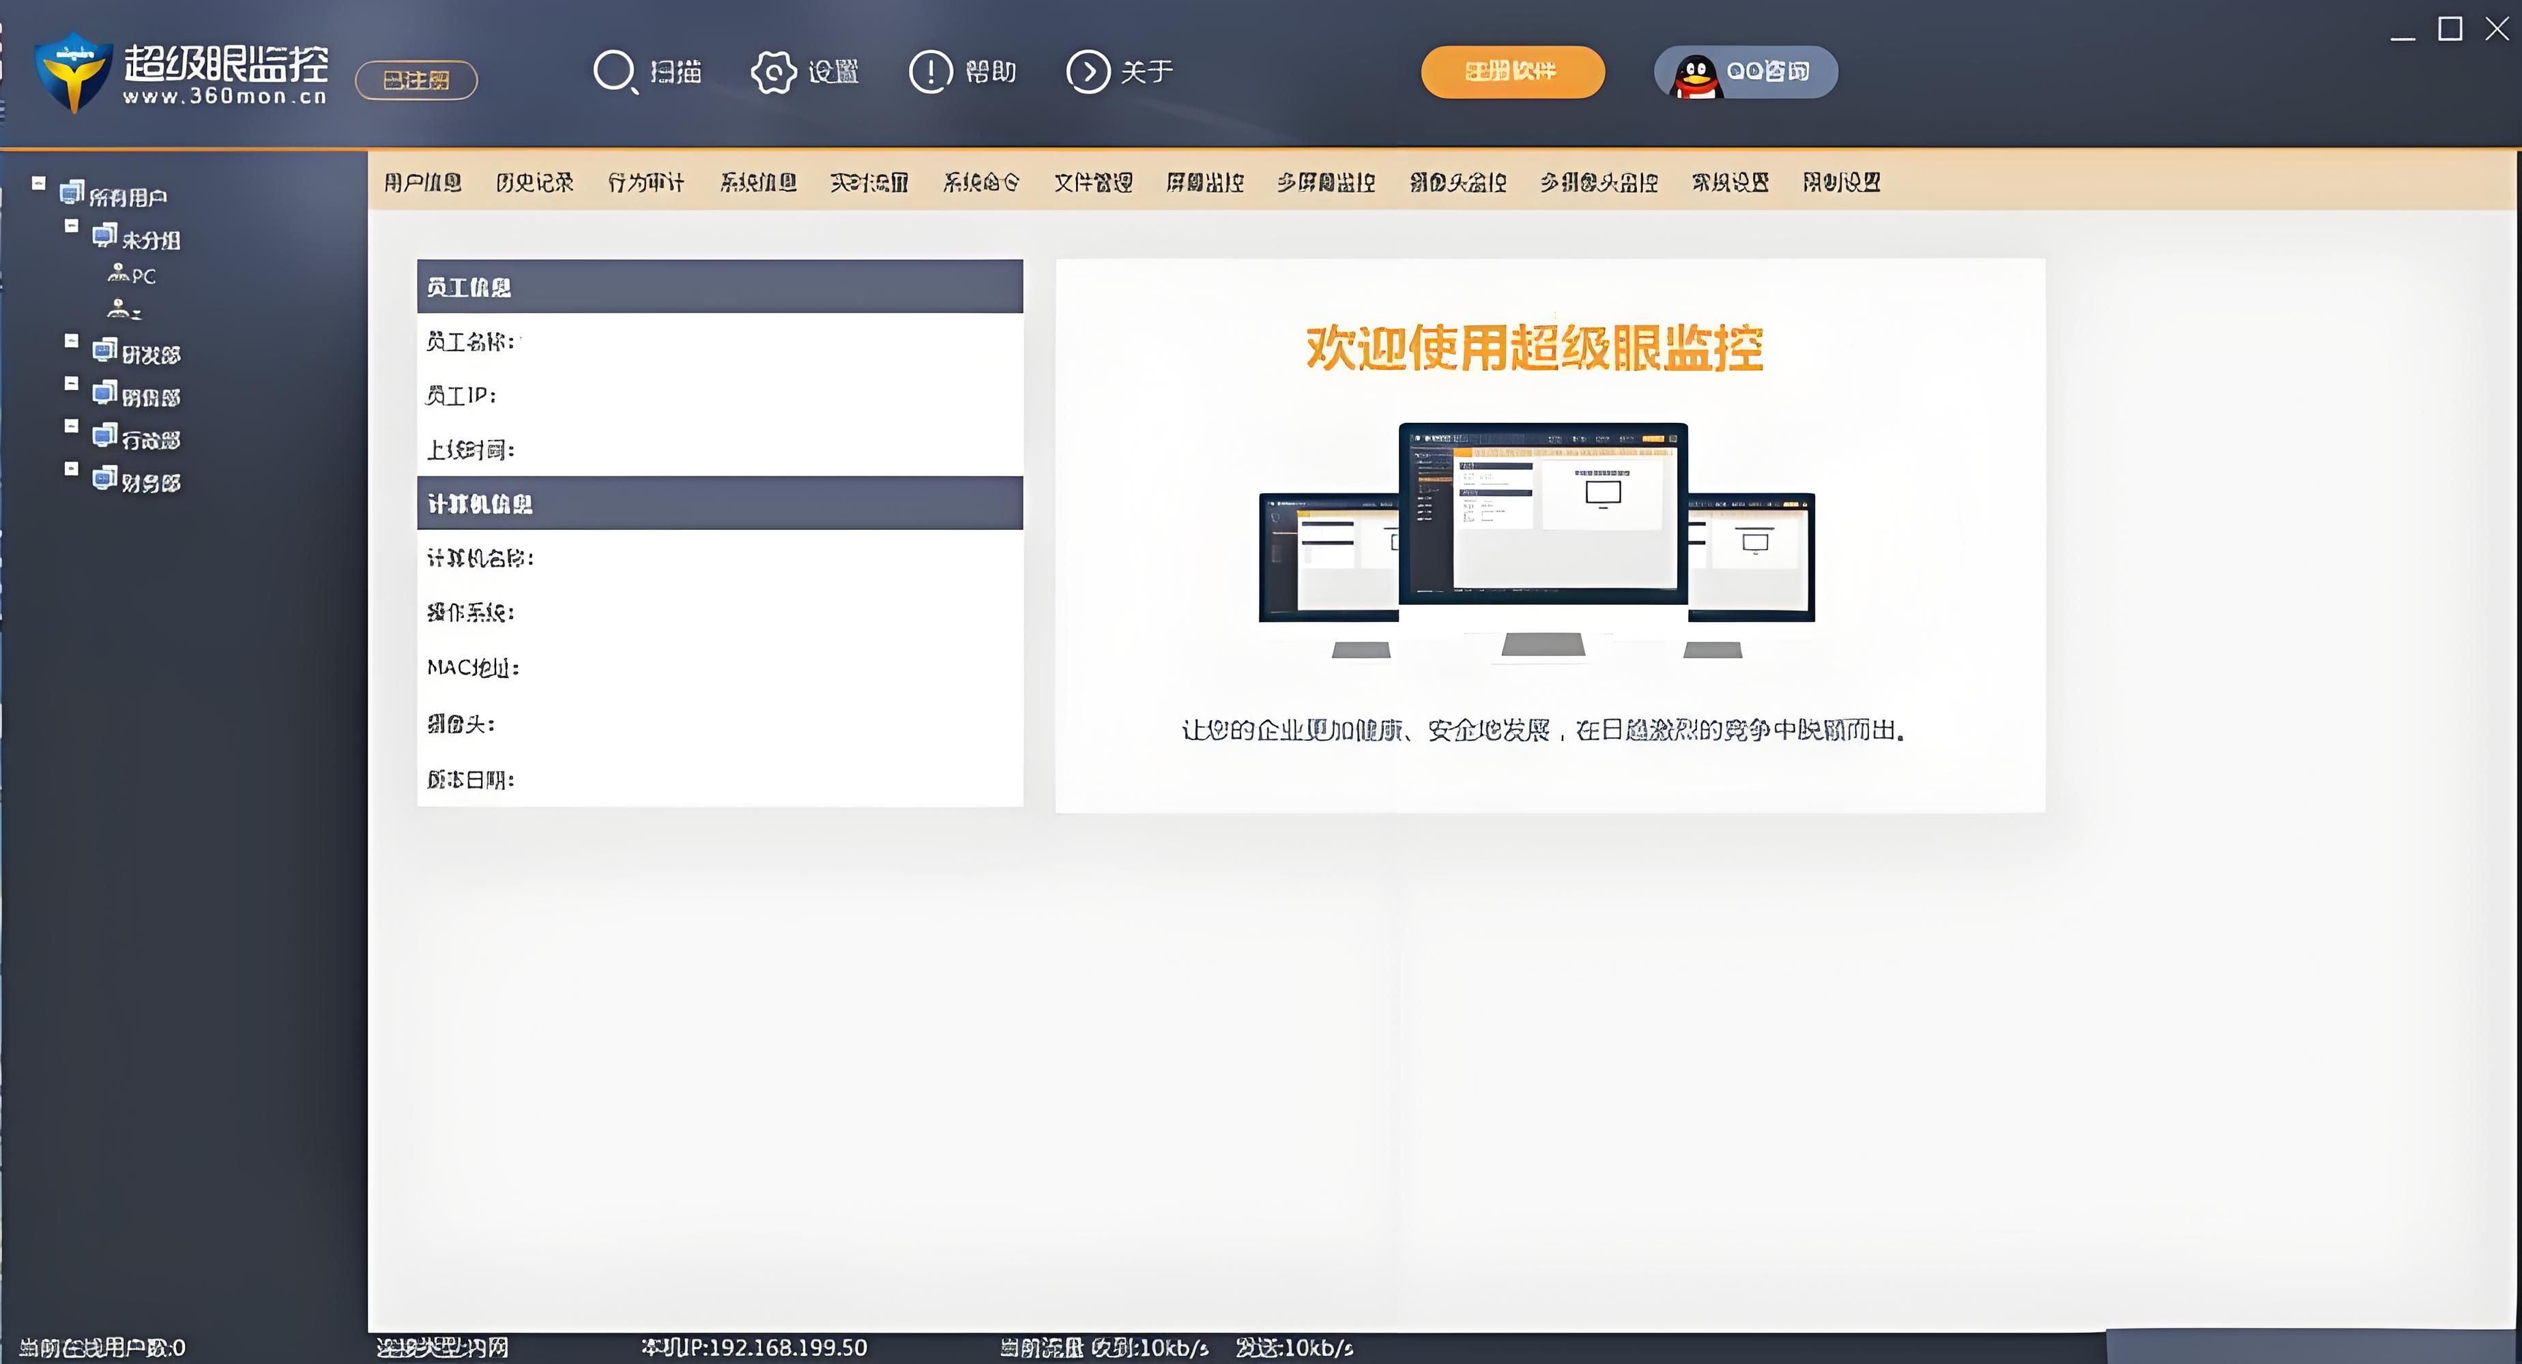Click the shield logo of 超级眼监控
2522x1364 pixels.
[74, 72]
